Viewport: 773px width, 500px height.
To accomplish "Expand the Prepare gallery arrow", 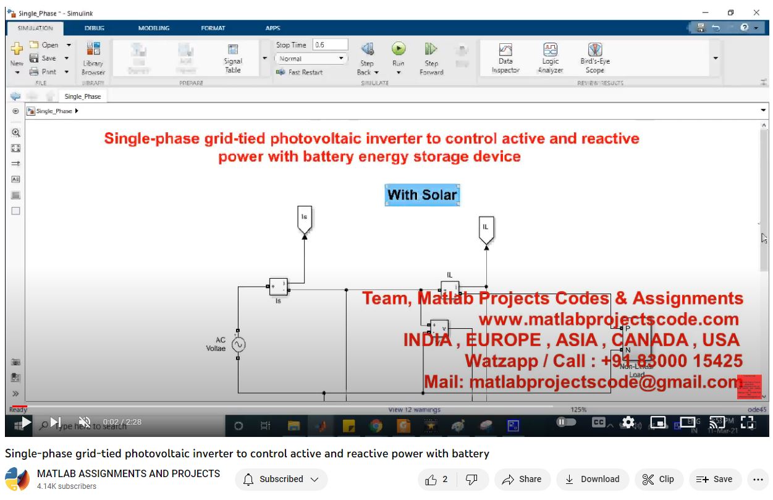I will (x=265, y=58).
